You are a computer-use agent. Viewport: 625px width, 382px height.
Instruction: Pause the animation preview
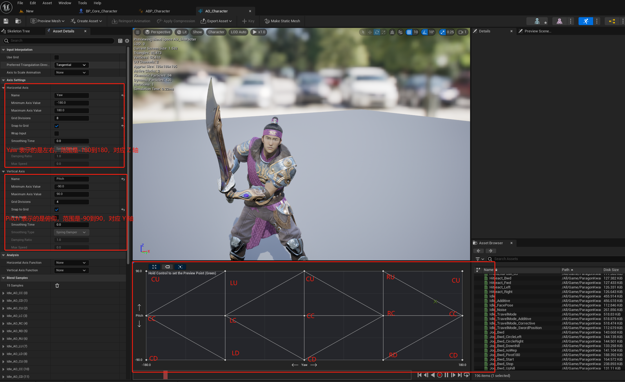[x=446, y=375]
